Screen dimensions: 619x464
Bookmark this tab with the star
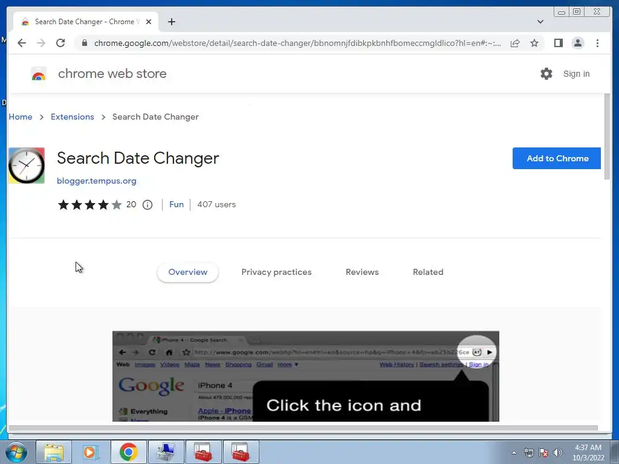(534, 43)
